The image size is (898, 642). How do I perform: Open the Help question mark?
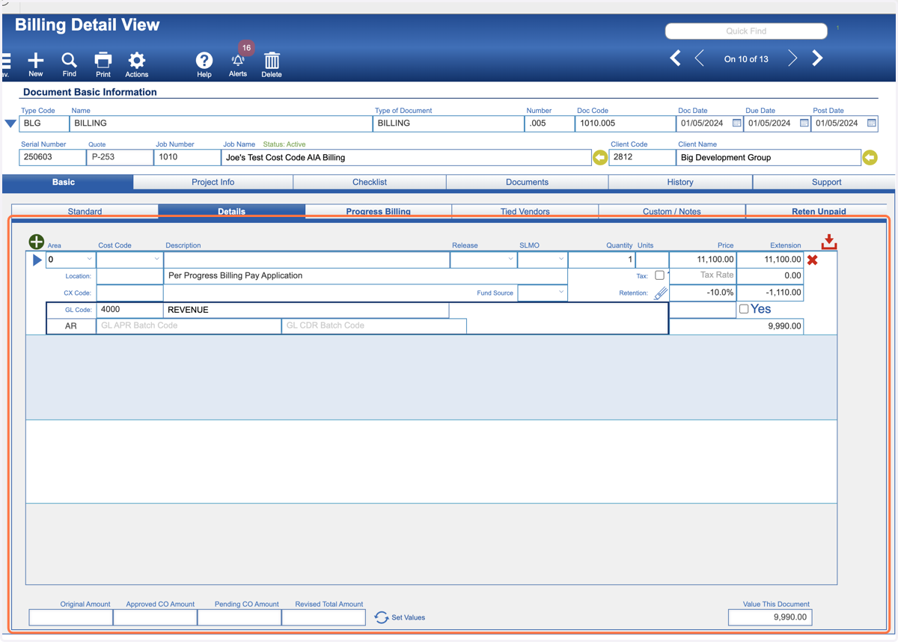click(204, 61)
